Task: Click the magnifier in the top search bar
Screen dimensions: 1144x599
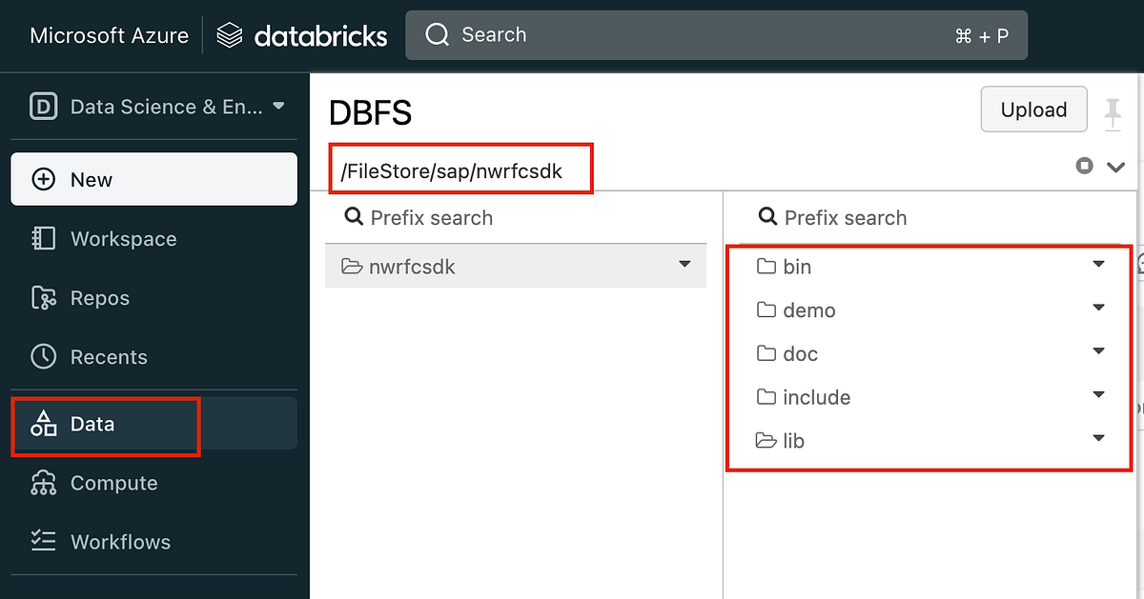Action: pyautogui.click(x=437, y=34)
